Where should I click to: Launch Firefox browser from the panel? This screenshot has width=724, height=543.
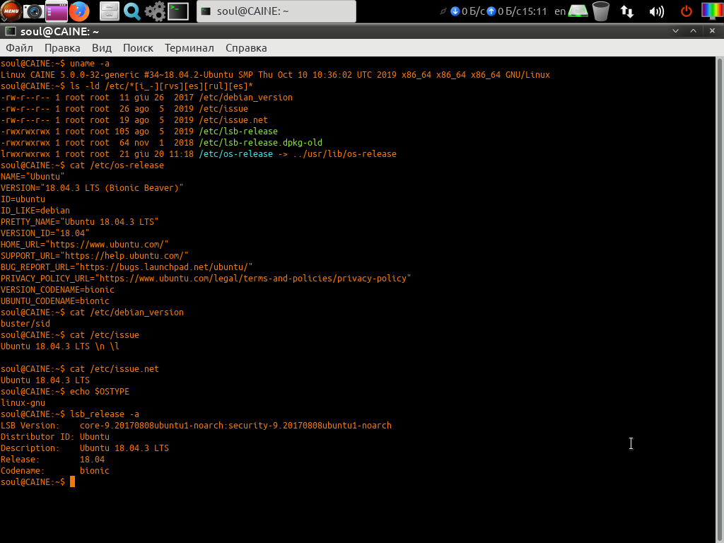[x=79, y=11]
